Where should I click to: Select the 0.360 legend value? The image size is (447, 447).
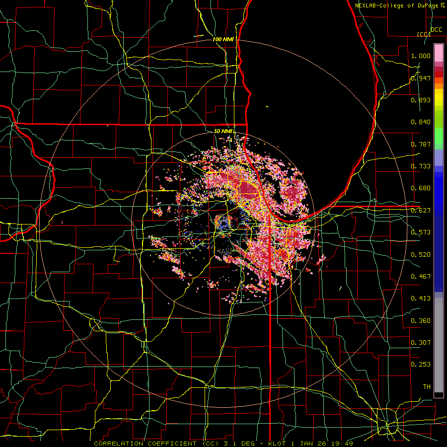pyautogui.click(x=421, y=321)
